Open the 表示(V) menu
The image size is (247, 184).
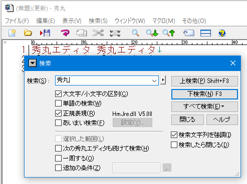coord(72,21)
